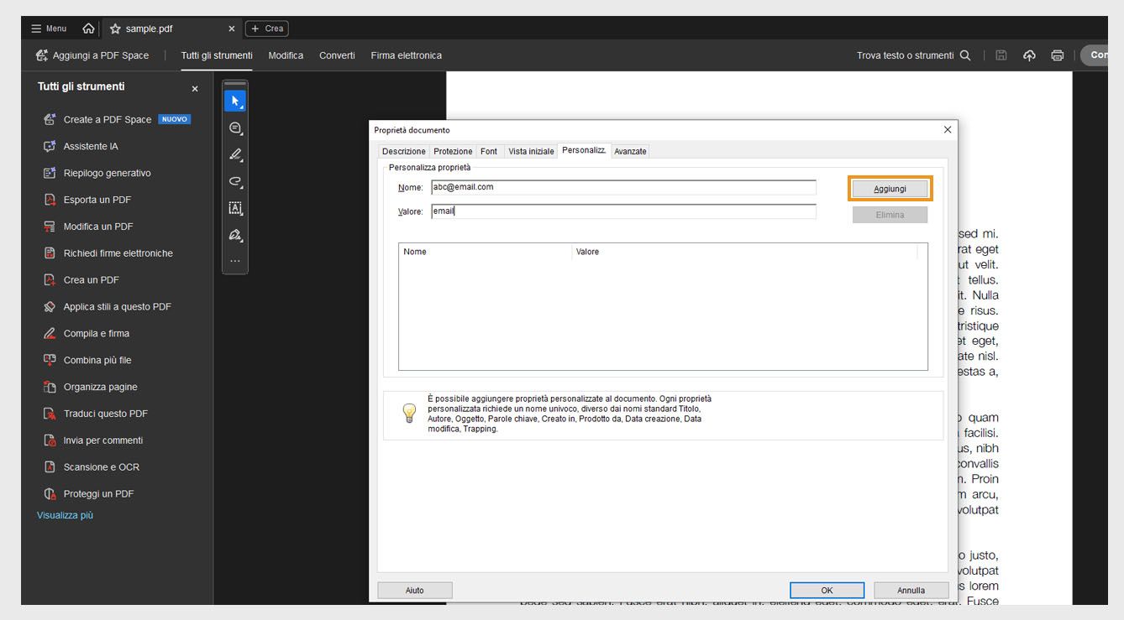Open the Modifica menu

point(286,55)
